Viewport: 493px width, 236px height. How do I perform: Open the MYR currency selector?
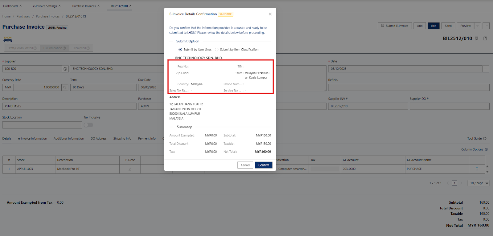(8, 87)
